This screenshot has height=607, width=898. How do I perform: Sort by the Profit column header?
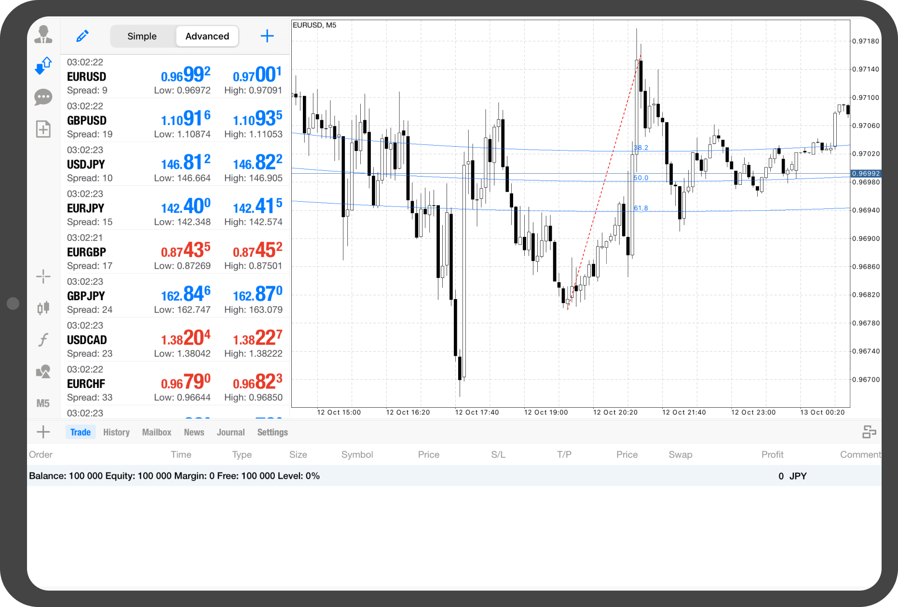point(772,455)
